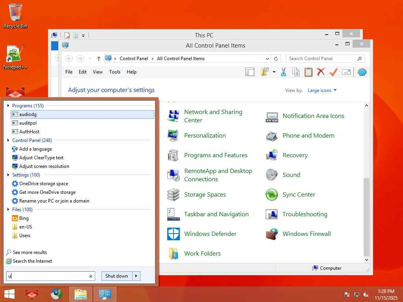This screenshot has width=403, height=302.
Task: Click the Rename toolbar icon
Action: coord(346,72)
